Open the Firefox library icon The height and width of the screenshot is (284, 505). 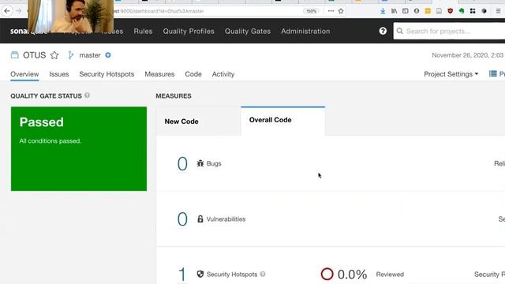pyautogui.click(x=394, y=11)
